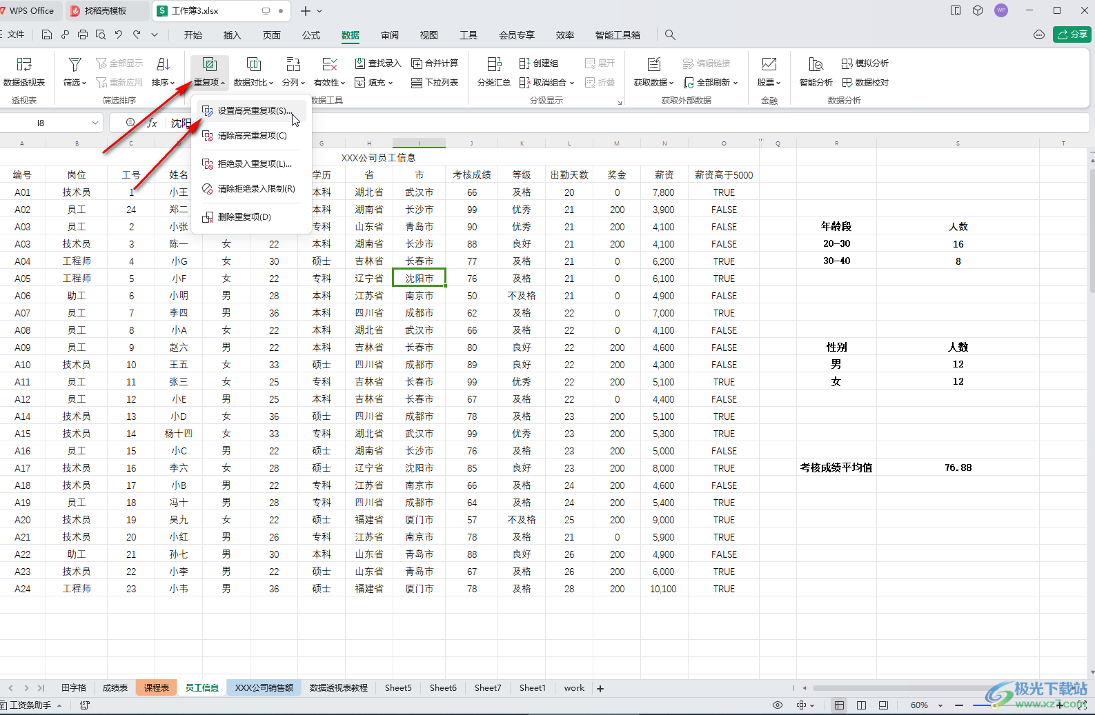Screen dimensions: 1095x715
Task: Open the Ungroup (取消组合) dropdown
Action: [x=547, y=83]
